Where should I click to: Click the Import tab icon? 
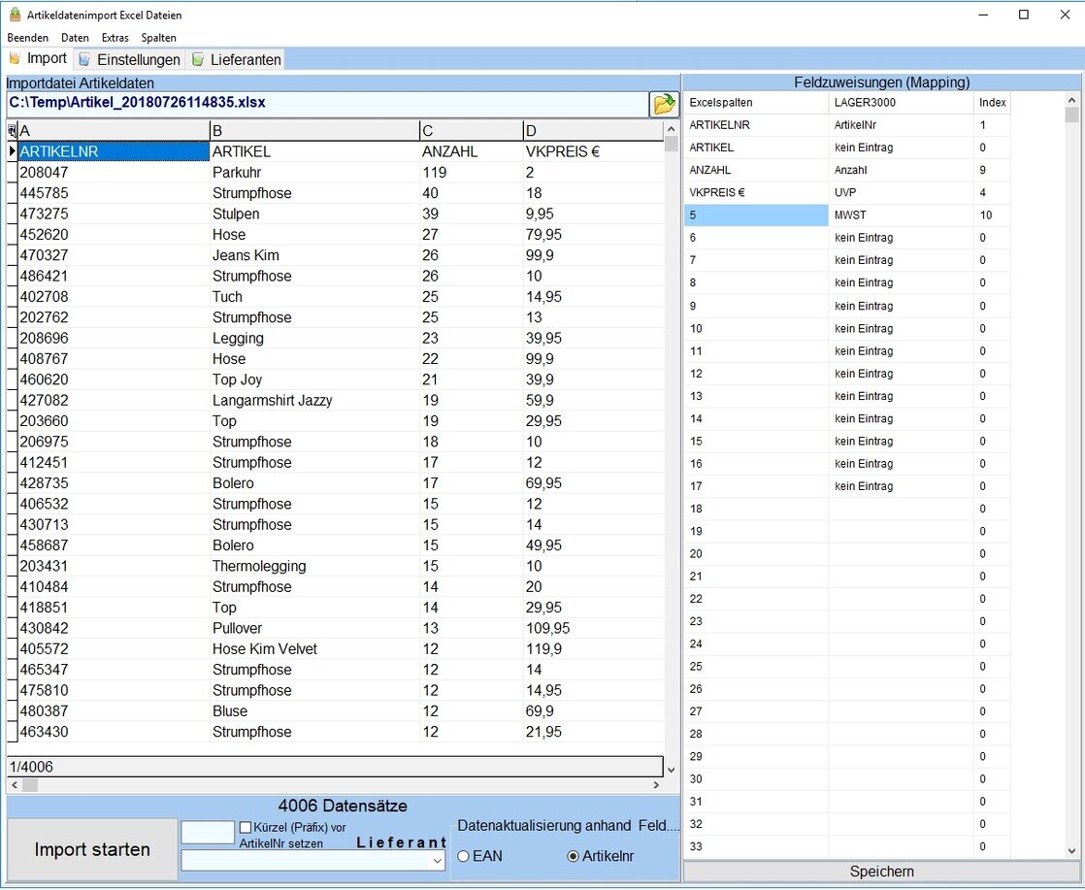point(15,59)
